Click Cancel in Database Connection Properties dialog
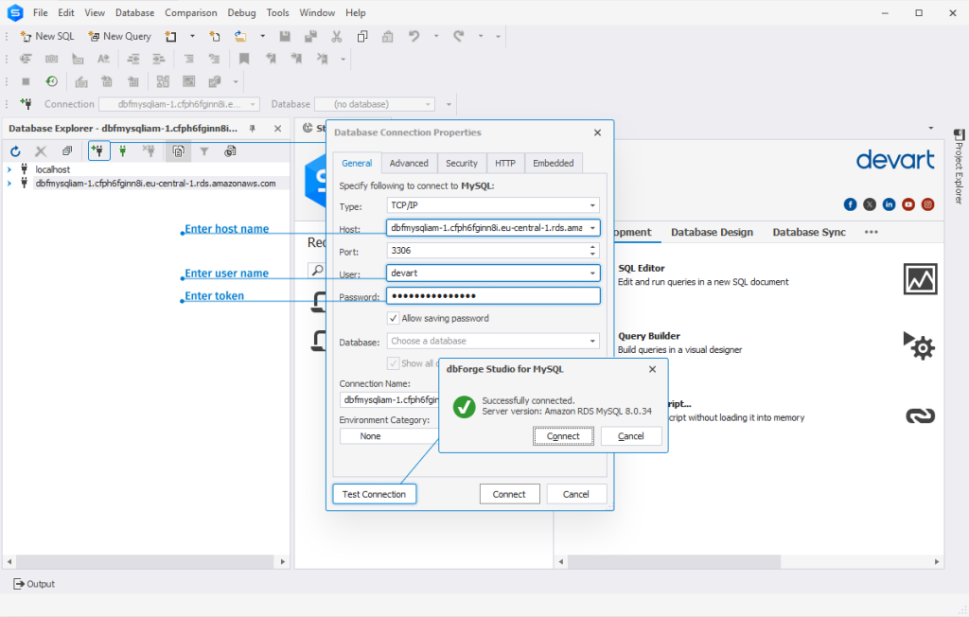Image resolution: width=969 pixels, height=617 pixels. click(x=576, y=494)
